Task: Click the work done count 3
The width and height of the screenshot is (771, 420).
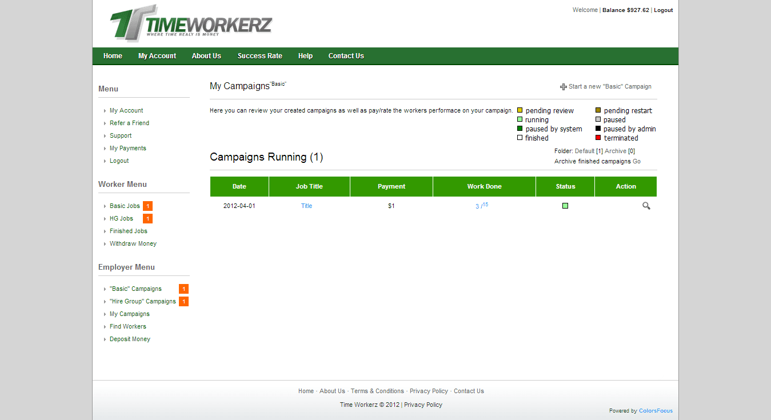Action: point(477,207)
